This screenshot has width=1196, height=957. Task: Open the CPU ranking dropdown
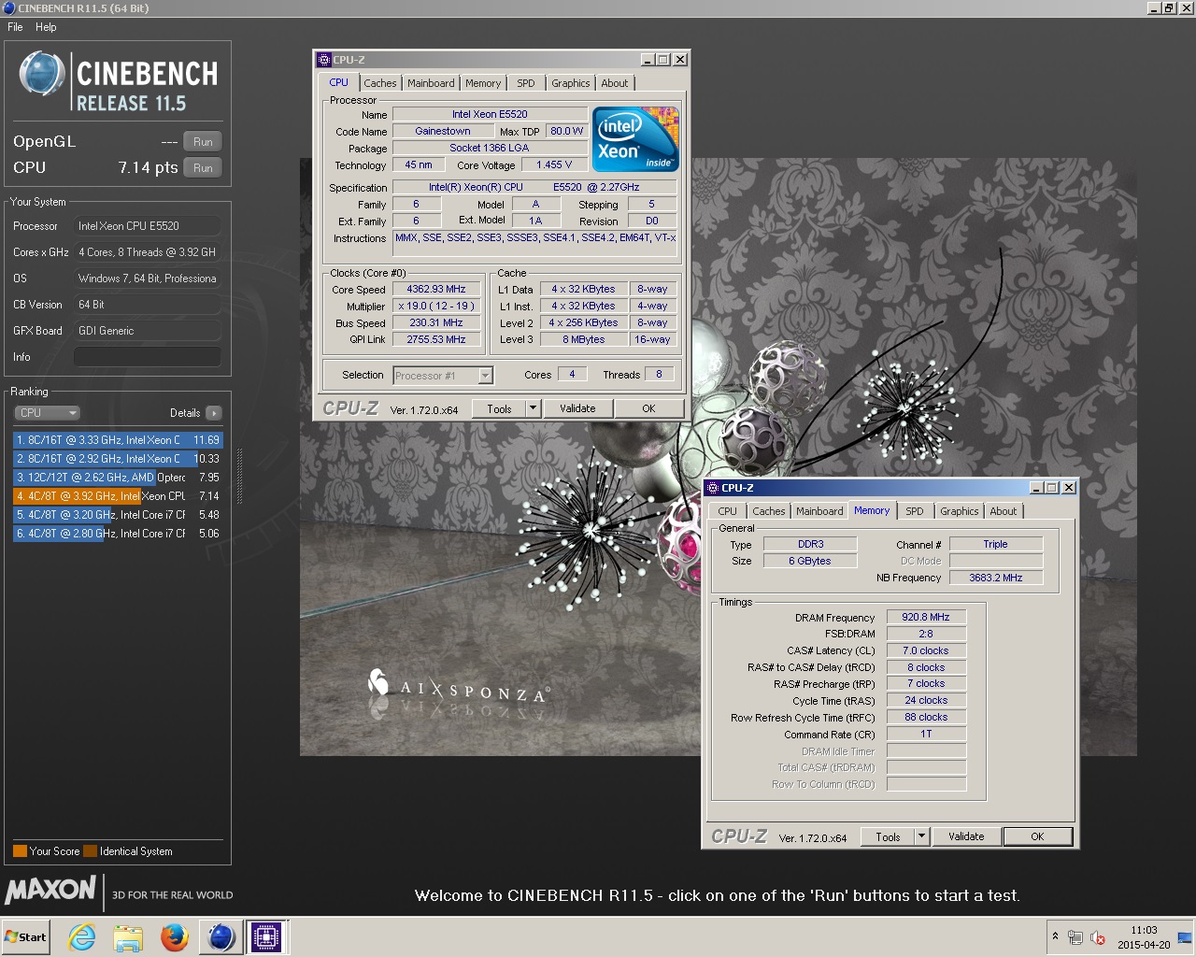tap(47, 413)
